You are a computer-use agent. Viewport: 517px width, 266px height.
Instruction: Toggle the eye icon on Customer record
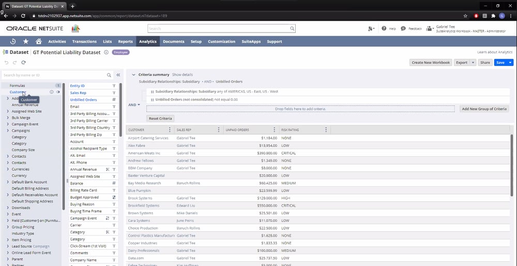[58, 92]
